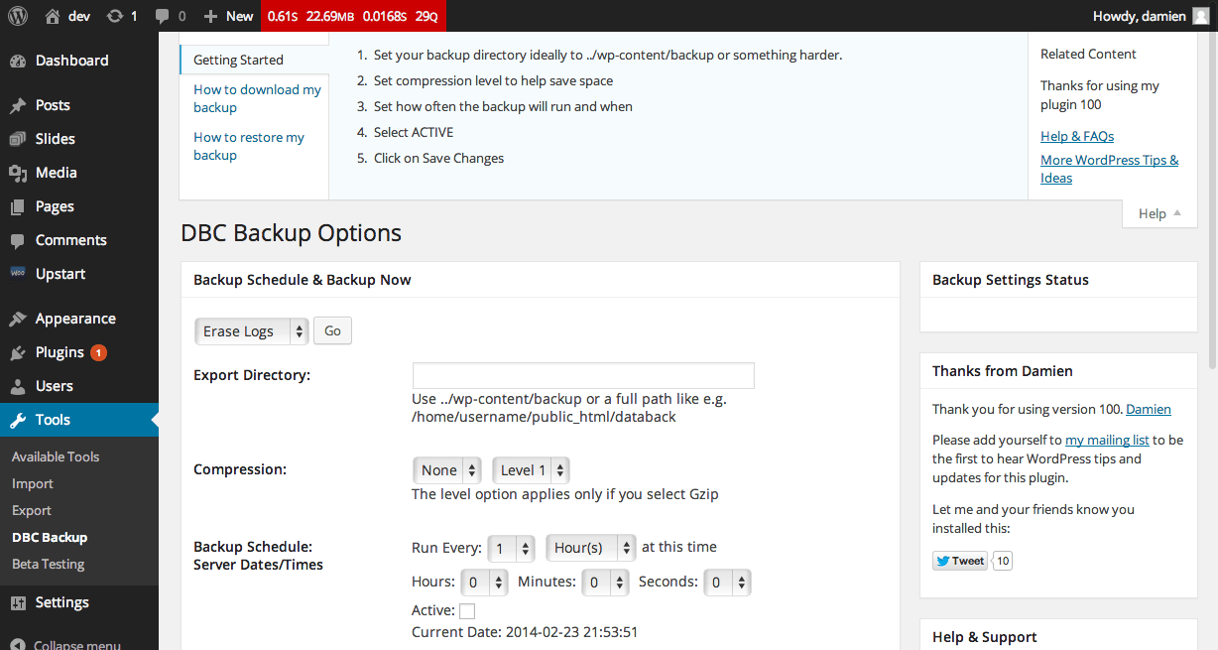Open the Hours time dropdown
The image size is (1218, 650).
click(484, 583)
